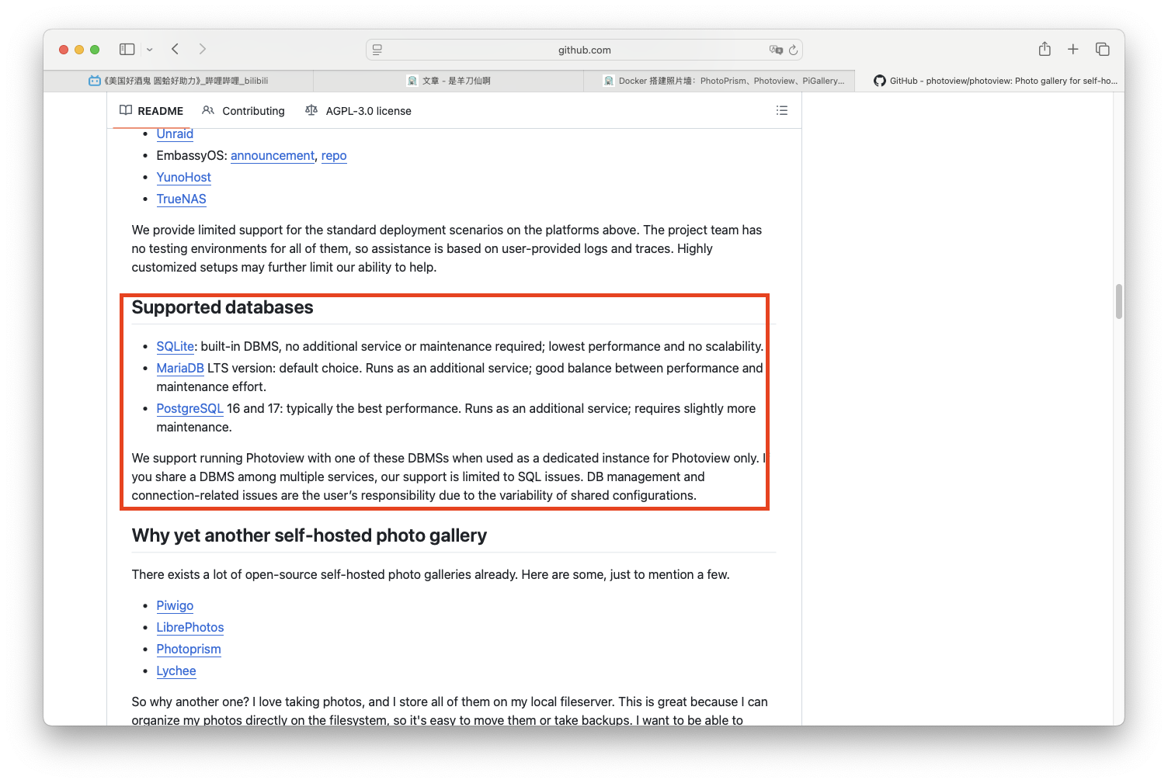Click the Photoprism link
This screenshot has width=1168, height=783.
point(189,649)
